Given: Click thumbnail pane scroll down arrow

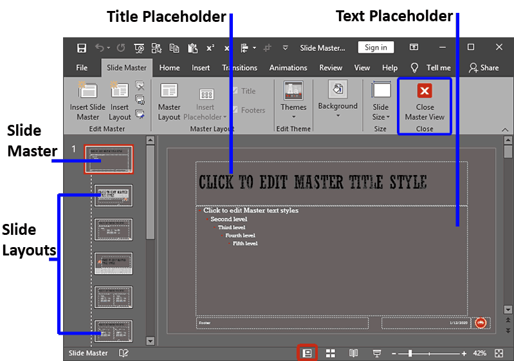Looking at the screenshot, I should 151,341.
